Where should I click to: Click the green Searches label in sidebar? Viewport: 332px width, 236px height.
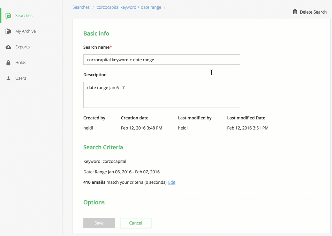click(23, 16)
